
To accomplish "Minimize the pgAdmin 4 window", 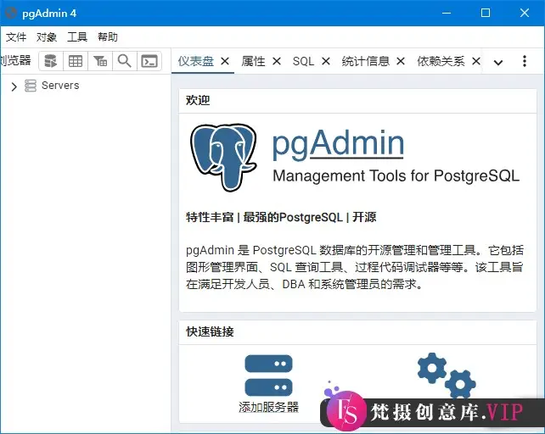I will click(447, 13).
